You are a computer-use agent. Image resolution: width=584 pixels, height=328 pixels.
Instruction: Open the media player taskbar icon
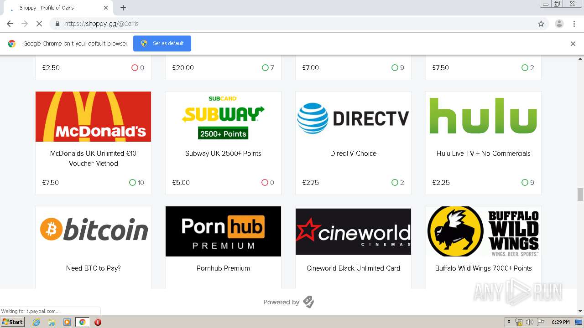(67, 322)
